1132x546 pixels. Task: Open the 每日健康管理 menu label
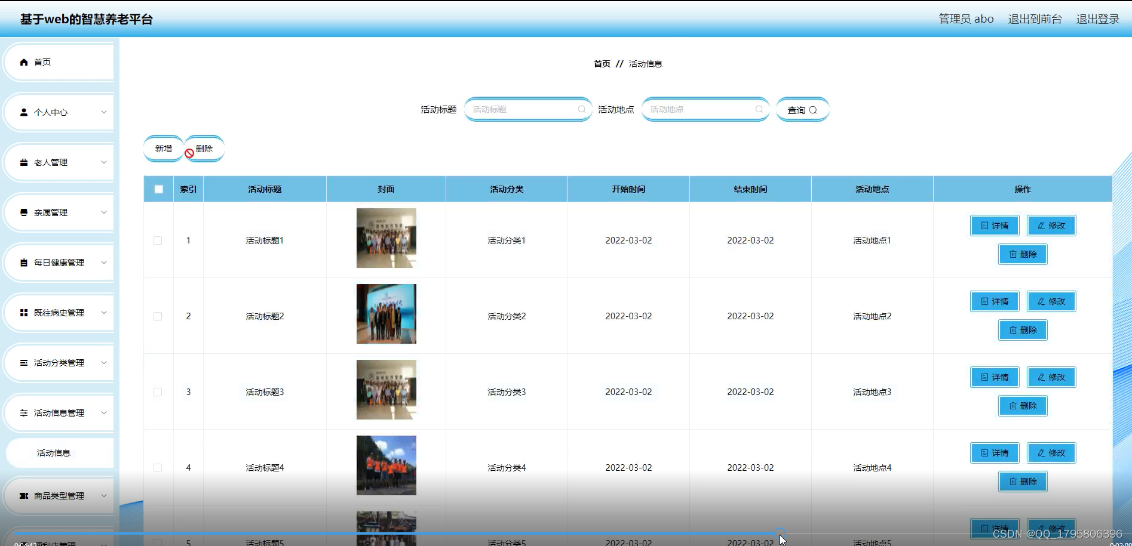[x=59, y=263]
